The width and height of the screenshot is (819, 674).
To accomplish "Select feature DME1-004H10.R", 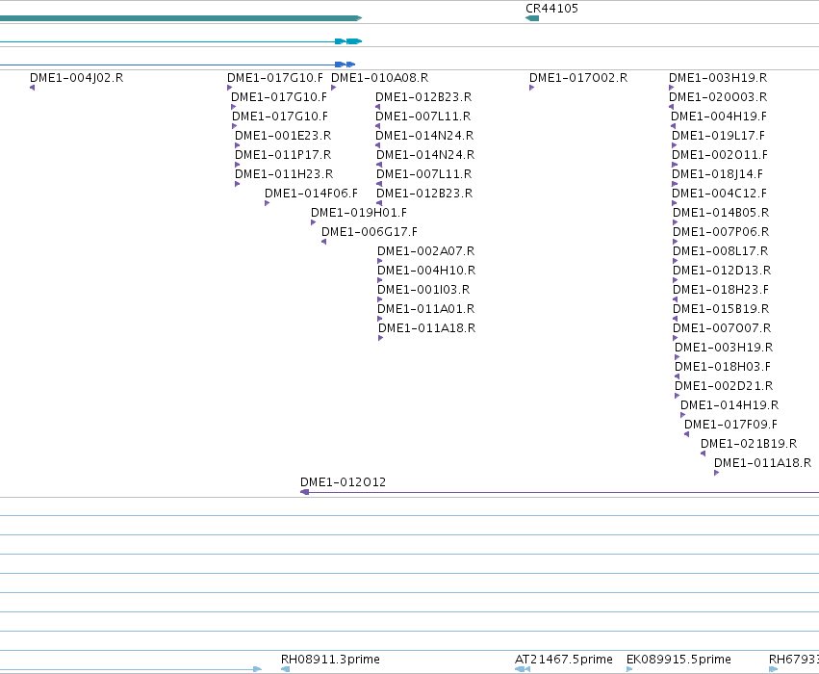I will coord(426,271).
